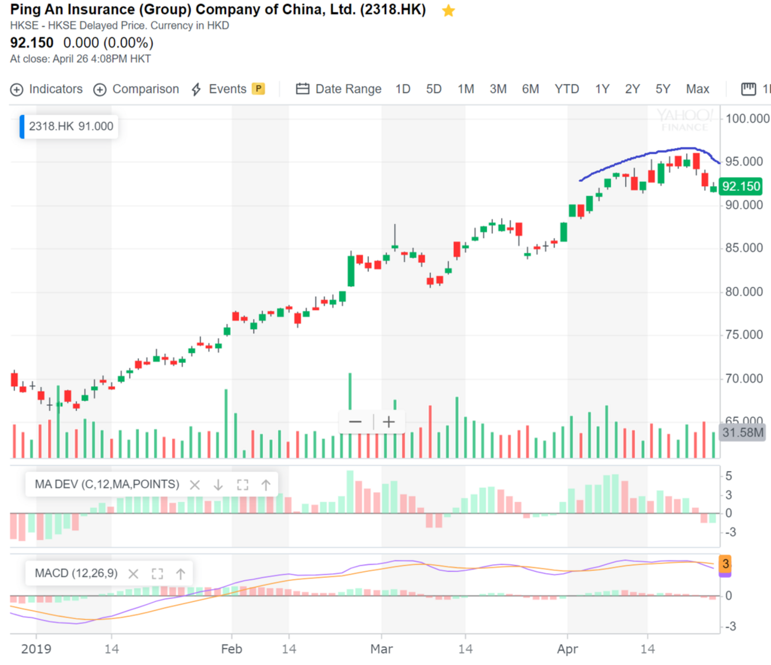This screenshot has height=665, width=771.
Task: Select the 6M time range
Action: click(x=530, y=89)
